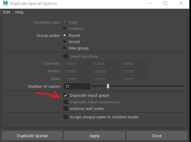Click Scale Z value field
Screen dimensions: 191x142
pos(134,79)
